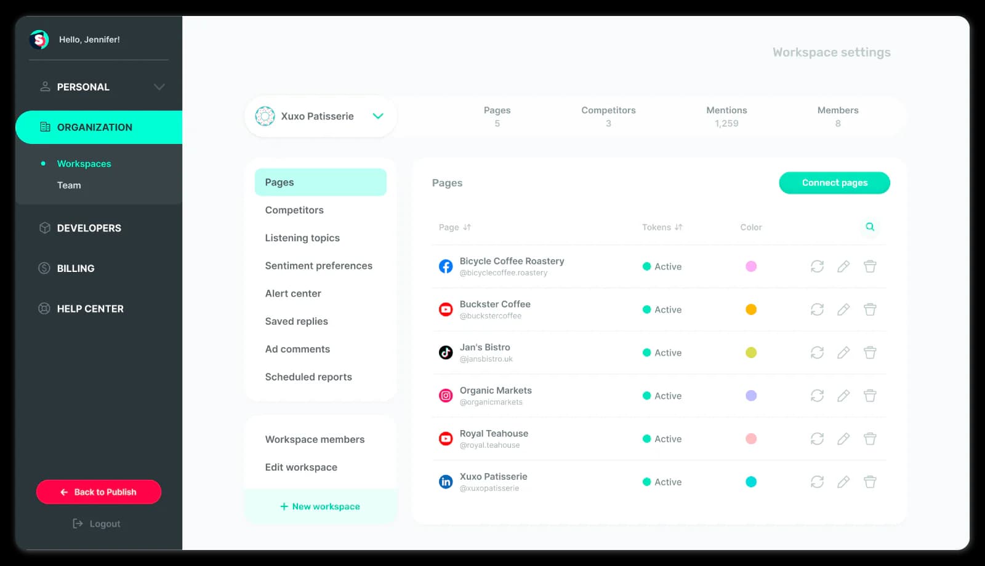This screenshot has width=985, height=566.
Task: Open Edit workspace
Action: 301,467
